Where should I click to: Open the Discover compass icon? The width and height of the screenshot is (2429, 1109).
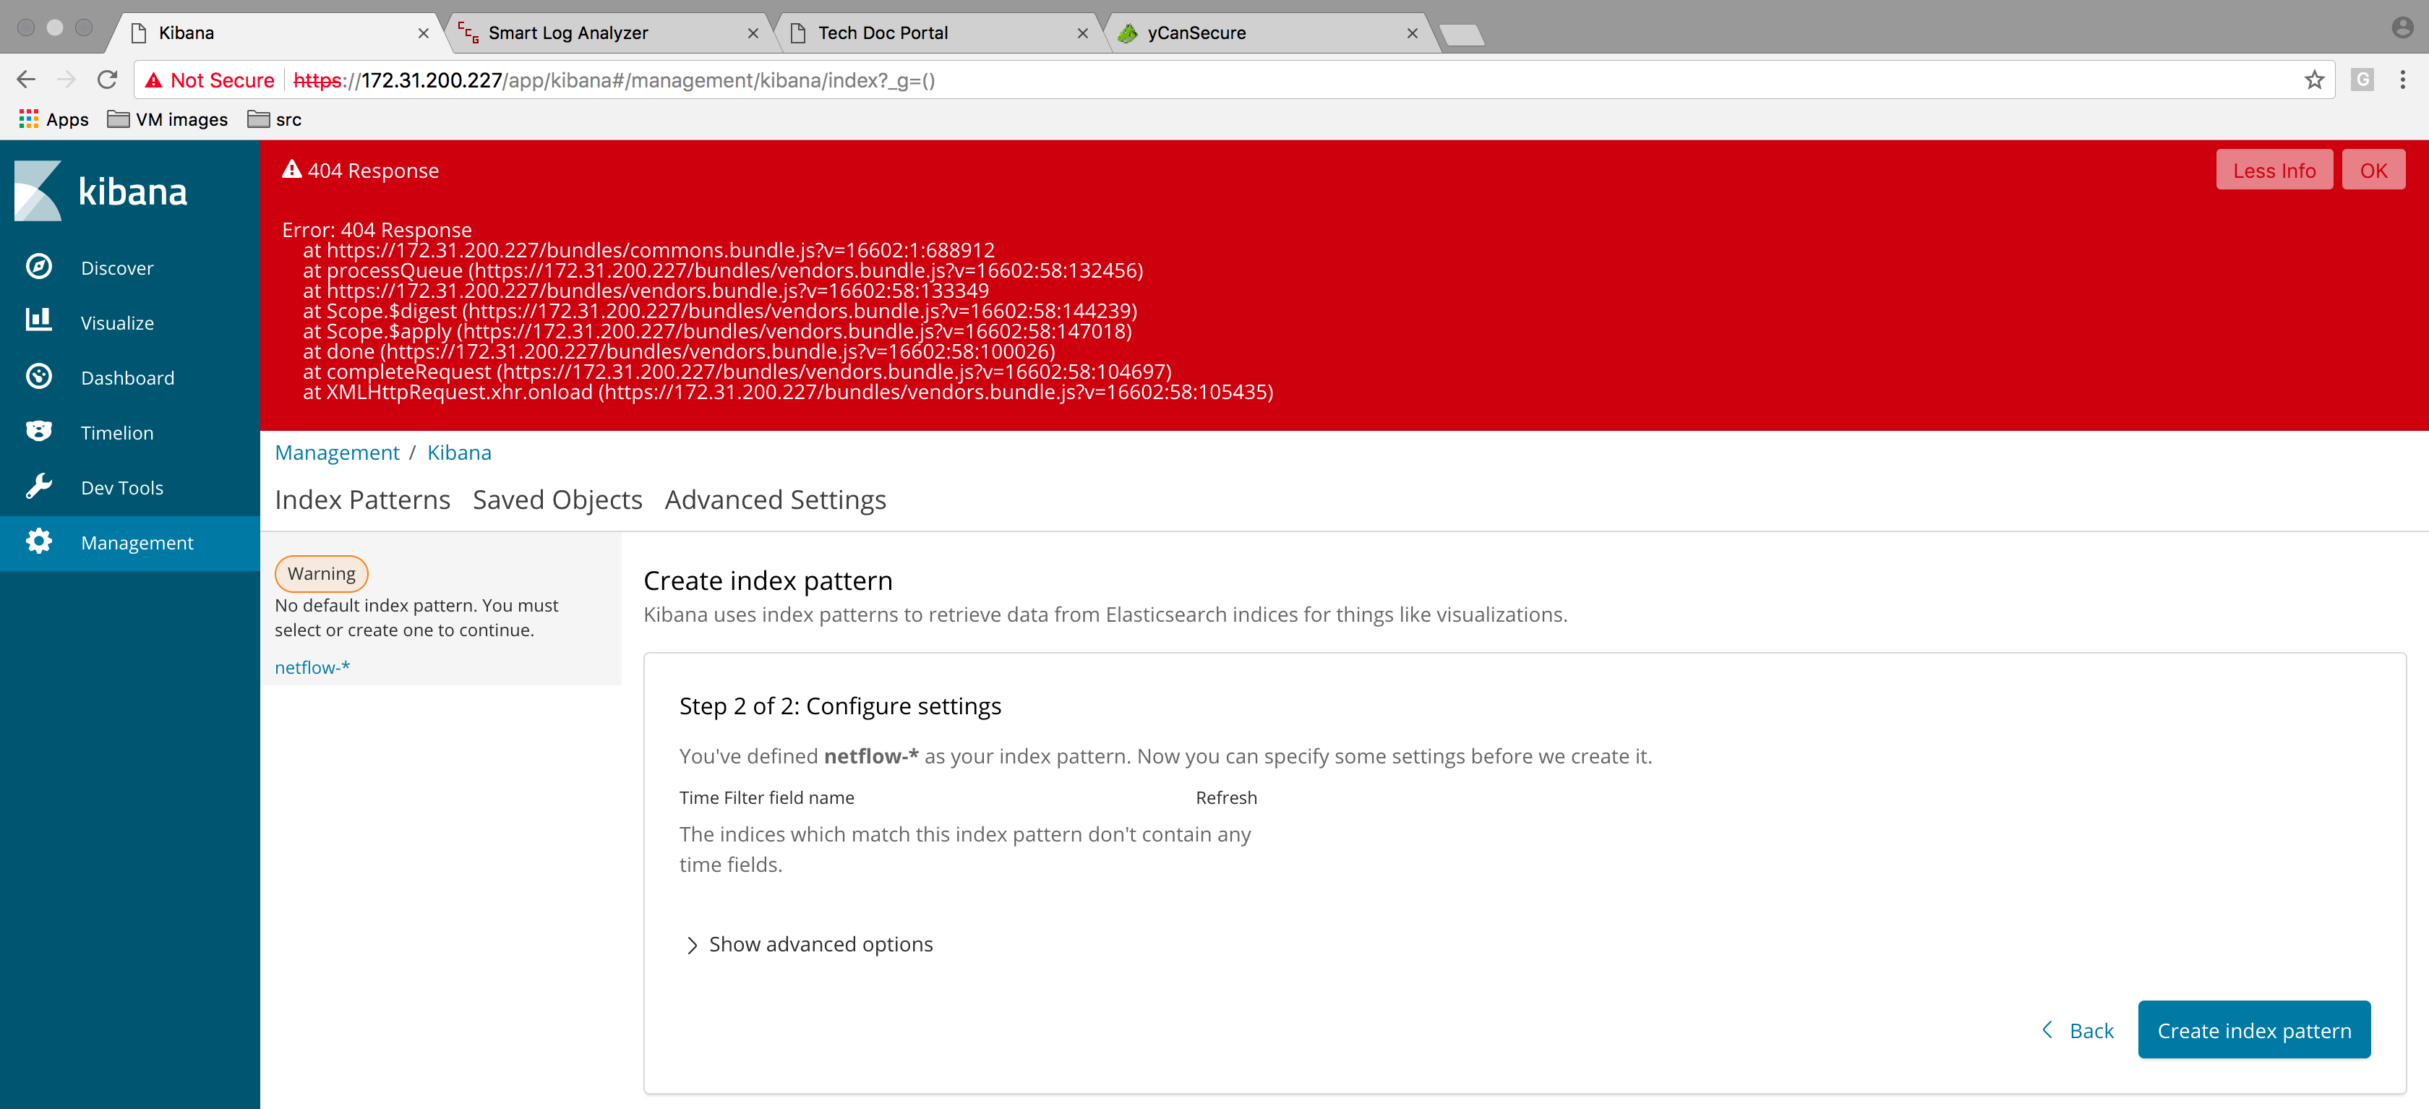pos(38,267)
